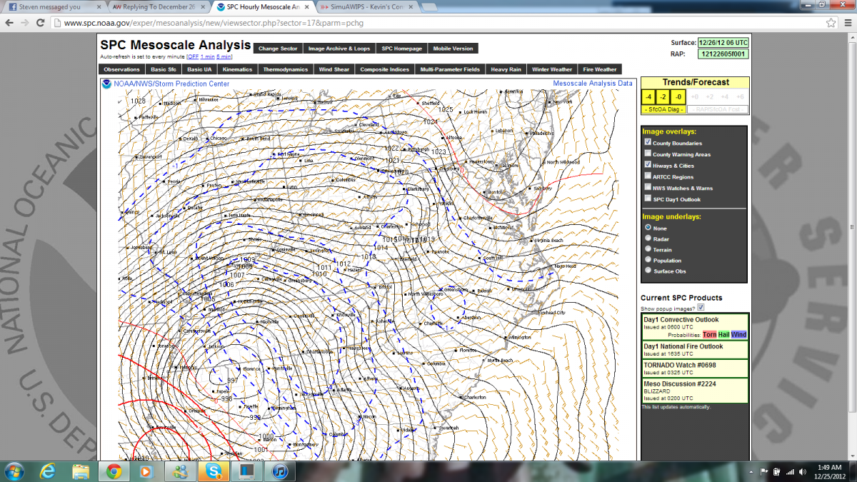This screenshot has height=482, width=857.
Task: Open Image Archive & Loops
Action: click(339, 49)
